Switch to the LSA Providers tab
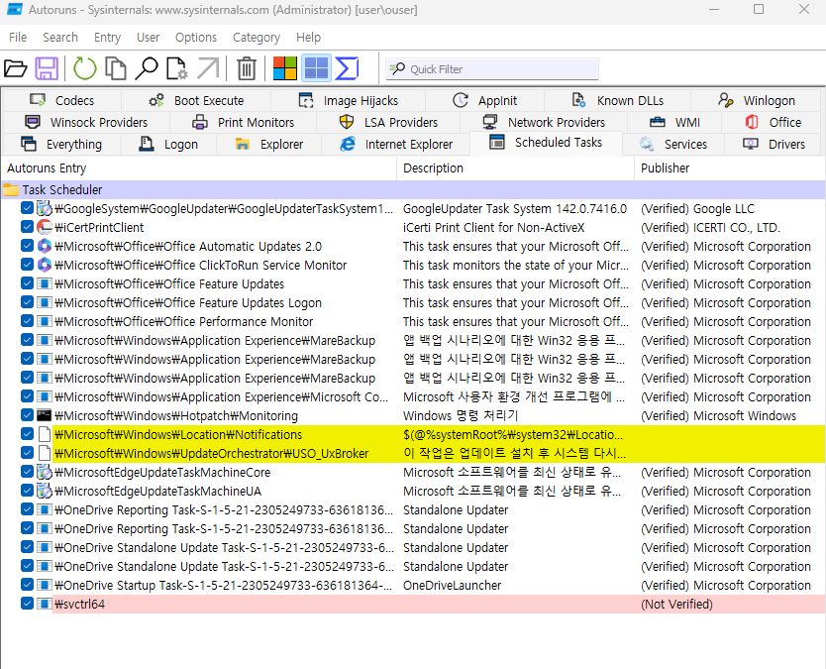Viewport: 826px width, 669px height. [x=388, y=122]
